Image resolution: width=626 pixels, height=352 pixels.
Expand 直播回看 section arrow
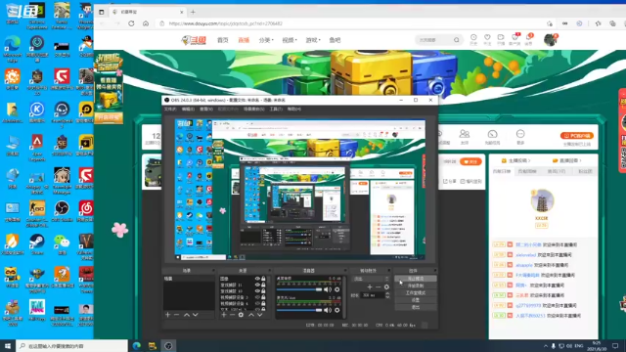[x=580, y=160]
